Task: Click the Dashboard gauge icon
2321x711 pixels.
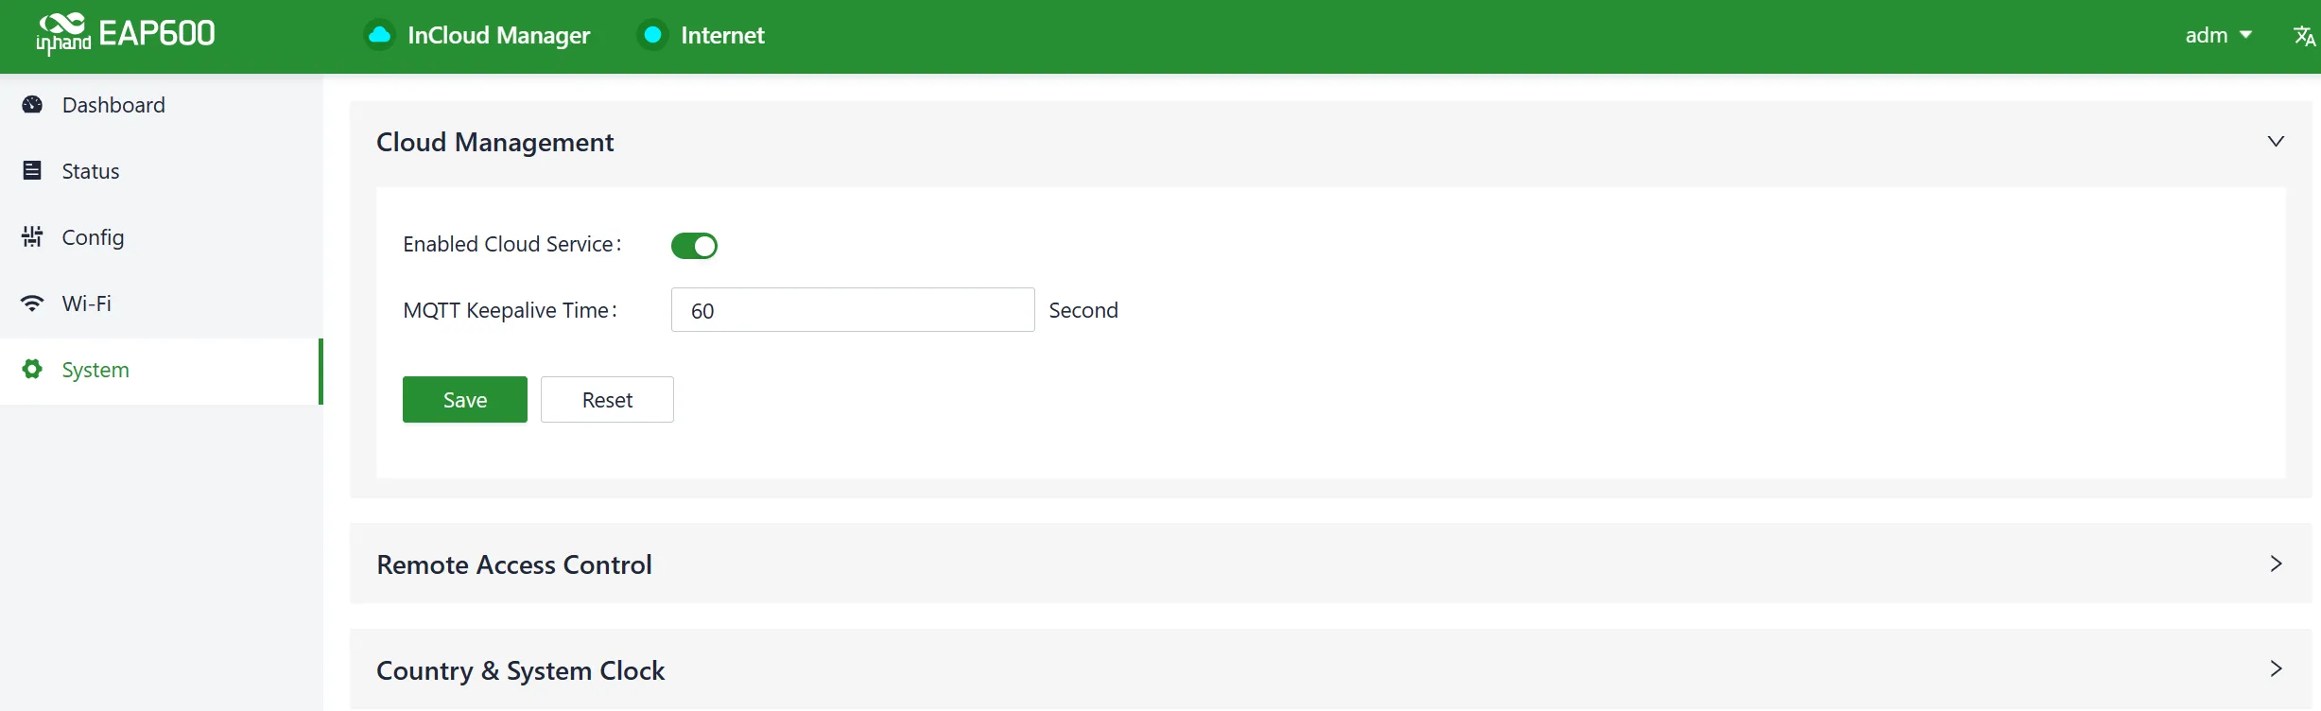Action: [32, 104]
